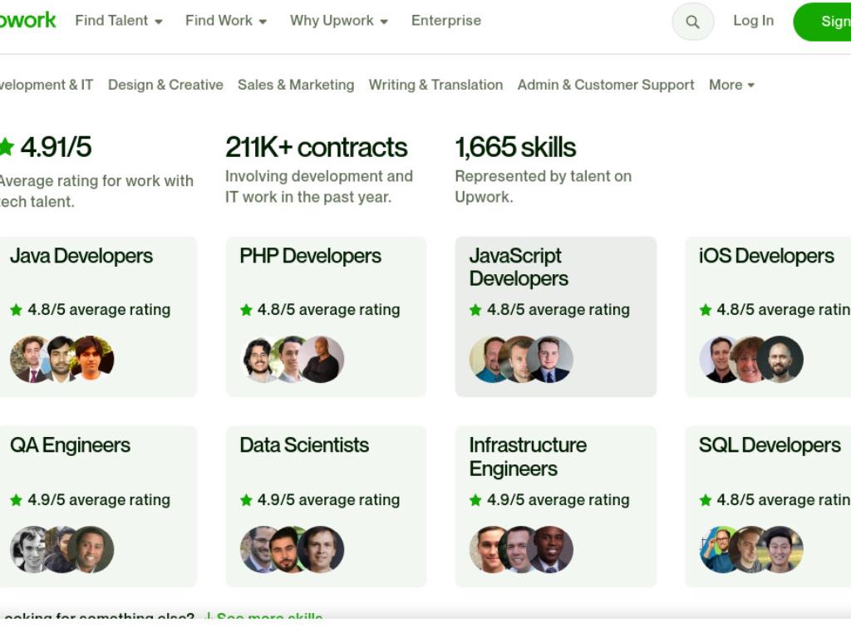Select Development & IT category tab
This screenshot has height=638, width=851.
pos(47,85)
